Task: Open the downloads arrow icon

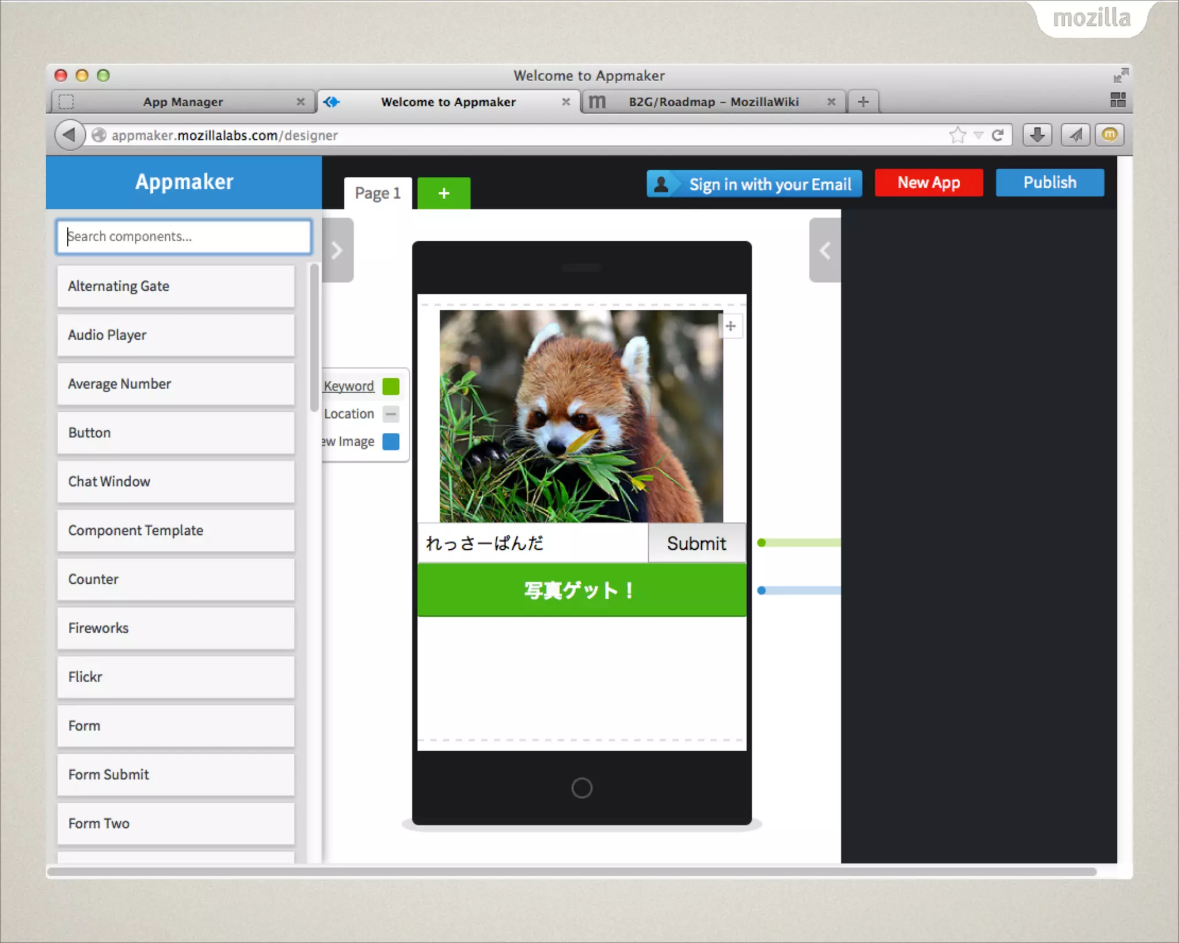Action: point(1037,135)
